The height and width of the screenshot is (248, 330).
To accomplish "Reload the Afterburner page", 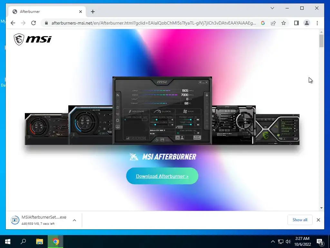I will 34,23.
